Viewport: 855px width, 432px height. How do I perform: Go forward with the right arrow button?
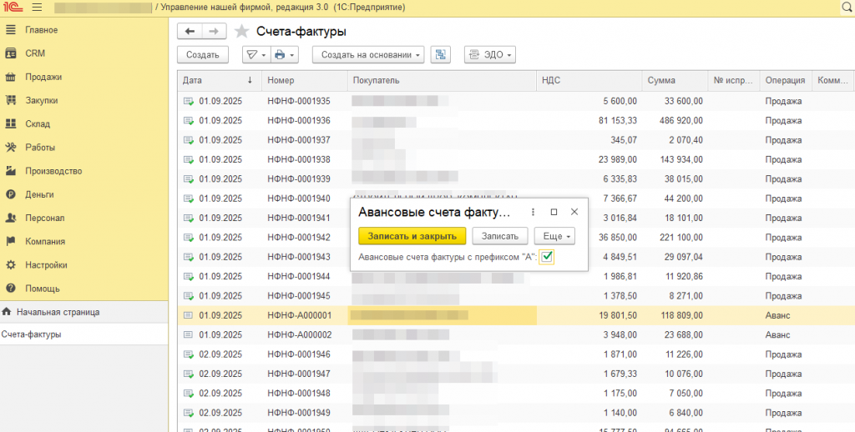point(214,32)
